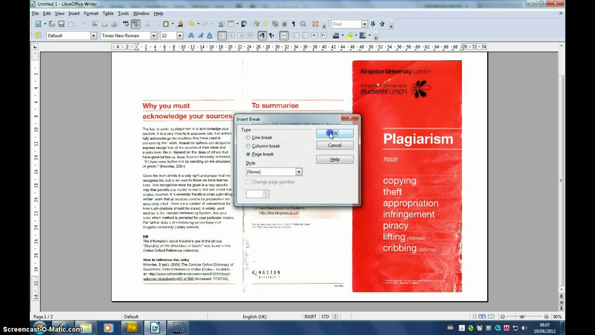Viewport: 595px width, 335px height.
Task: Click the Hyperlink icon in toolbar
Action: click(x=221, y=24)
